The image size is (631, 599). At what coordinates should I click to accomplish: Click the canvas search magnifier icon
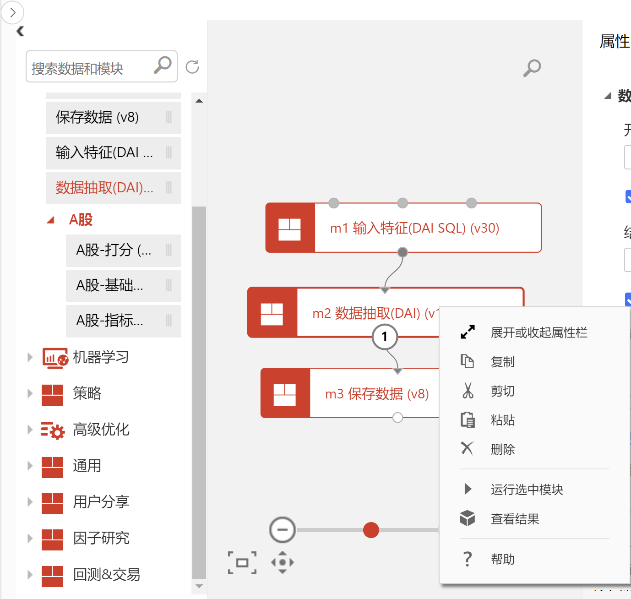[532, 68]
